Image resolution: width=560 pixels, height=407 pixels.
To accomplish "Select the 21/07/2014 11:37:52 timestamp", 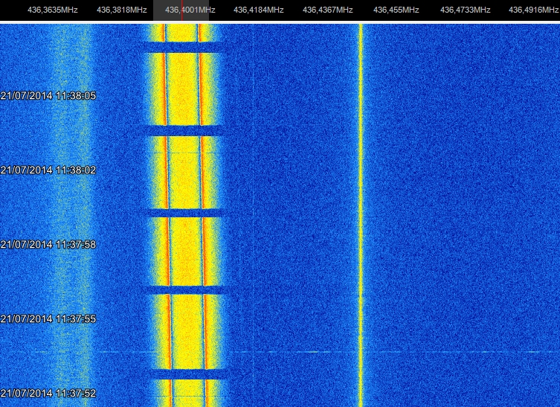I will (48, 394).
